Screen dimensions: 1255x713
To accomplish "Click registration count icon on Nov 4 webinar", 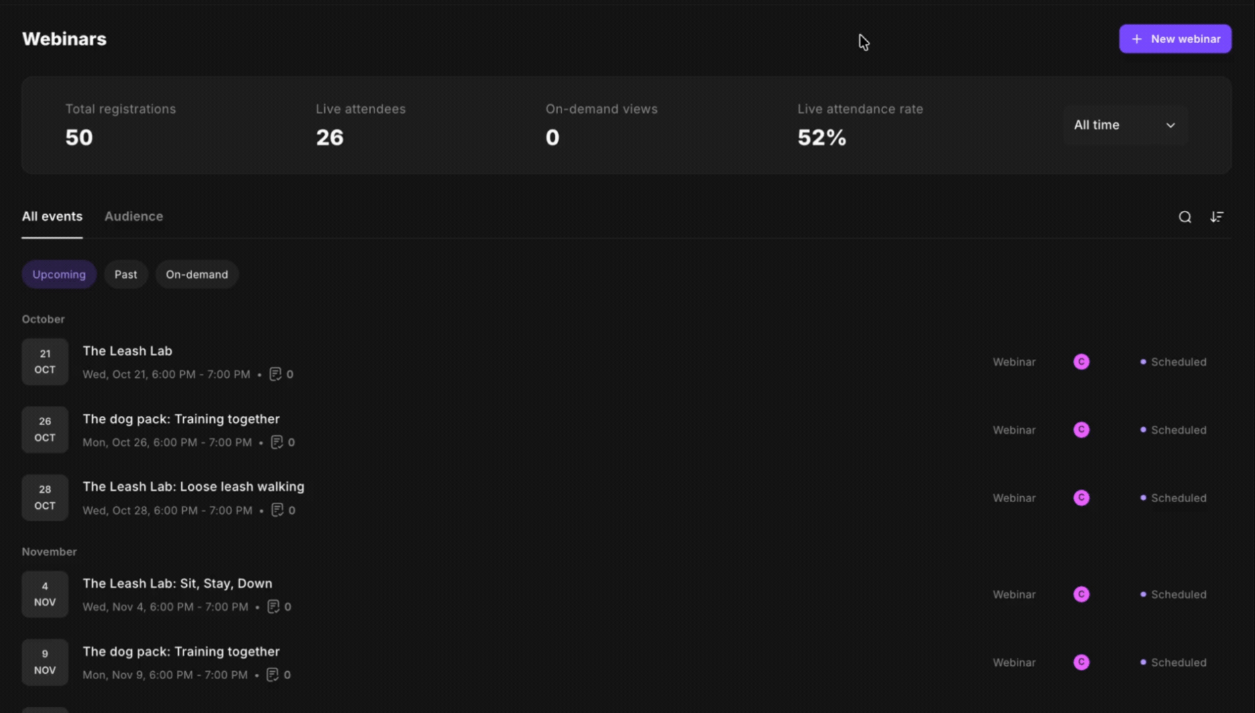I will pos(273,607).
